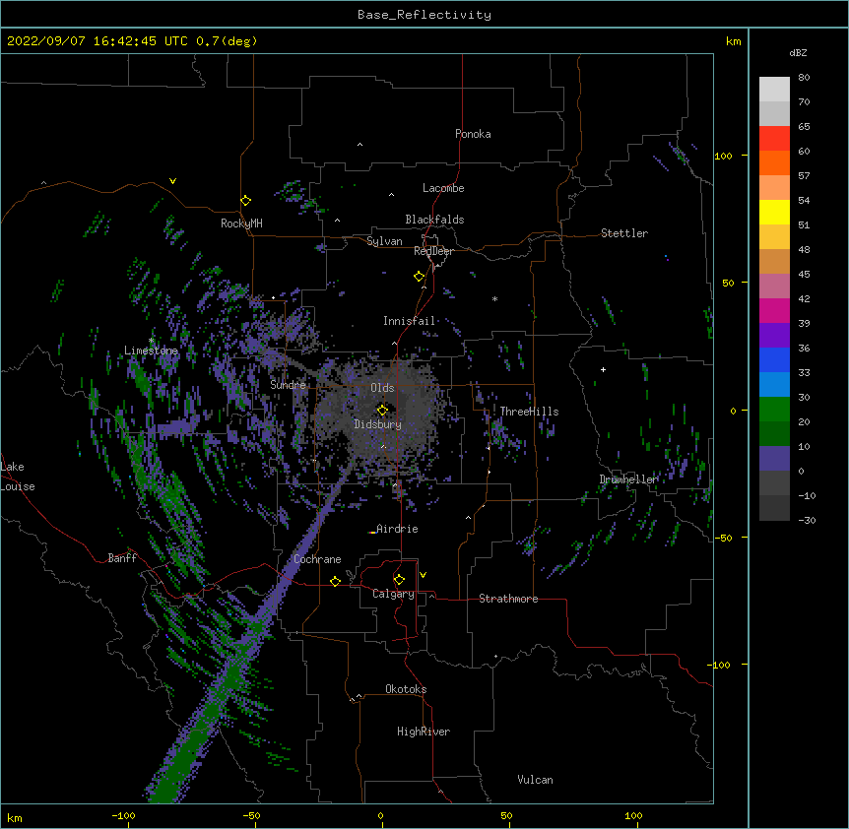
Task: Click the yellow radar site diamond above Didsbury
Action: (382, 411)
